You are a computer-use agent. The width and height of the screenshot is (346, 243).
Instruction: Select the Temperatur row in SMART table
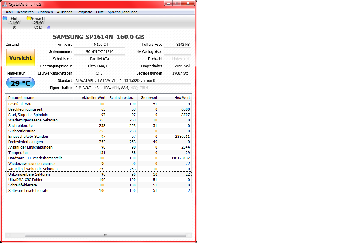(99, 153)
